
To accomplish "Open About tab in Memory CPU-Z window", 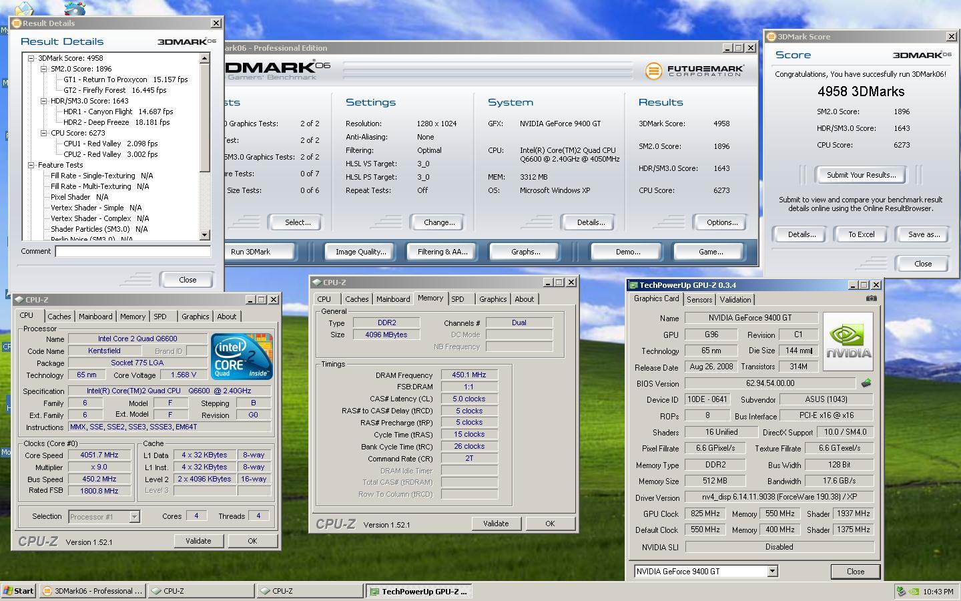I will 525,299.
